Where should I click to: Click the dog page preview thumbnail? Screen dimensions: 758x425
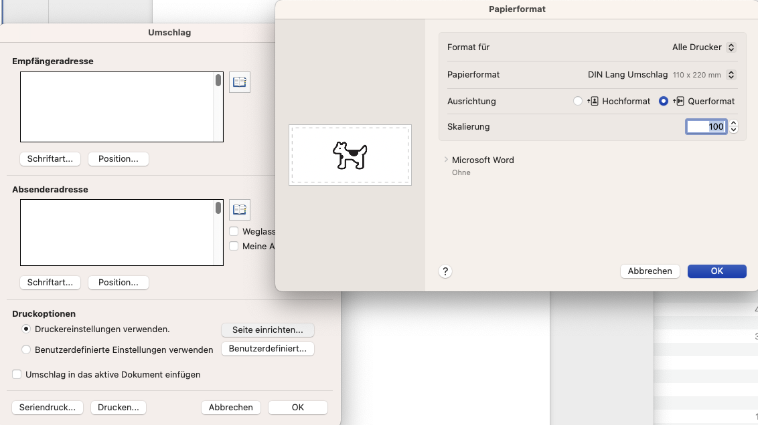point(350,155)
